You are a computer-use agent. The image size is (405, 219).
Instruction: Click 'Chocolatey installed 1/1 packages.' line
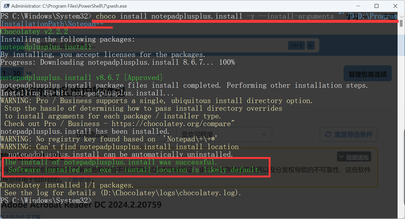[x=67, y=185]
